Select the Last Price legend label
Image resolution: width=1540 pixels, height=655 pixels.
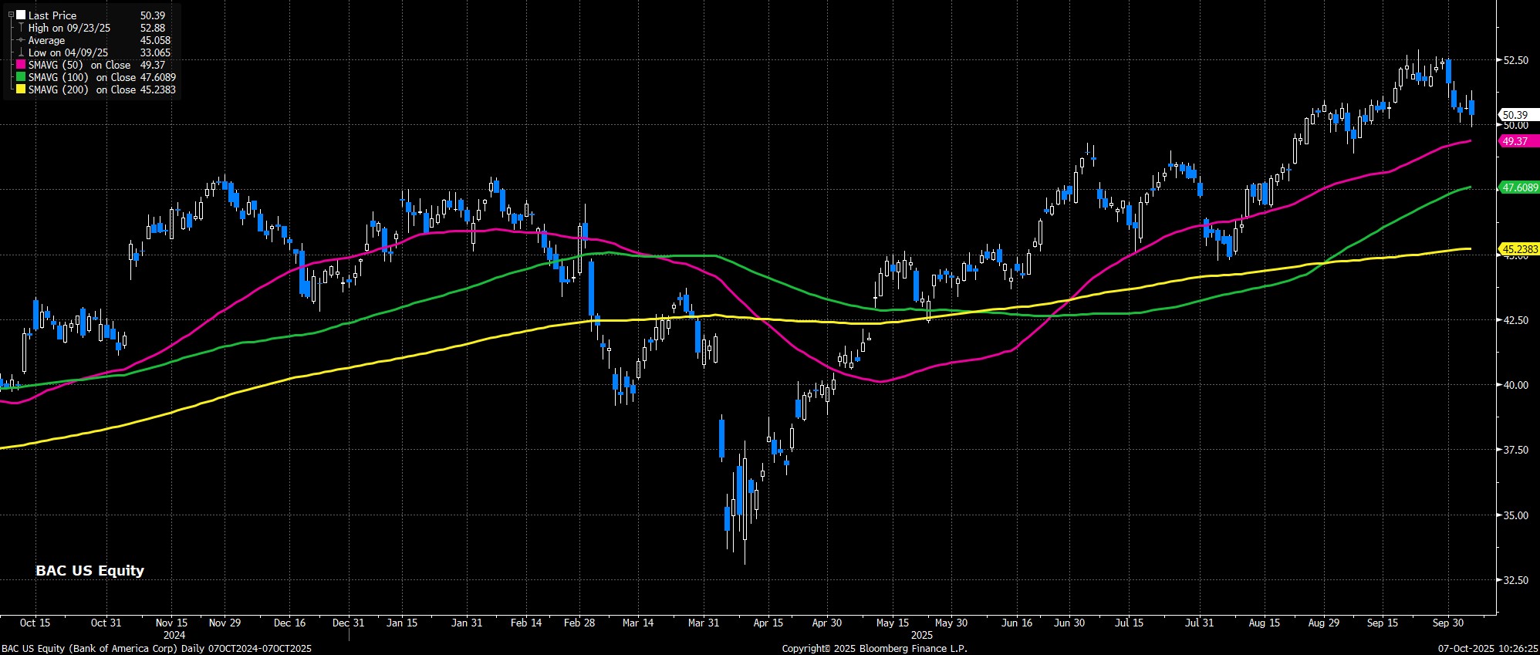click(x=52, y=15)
